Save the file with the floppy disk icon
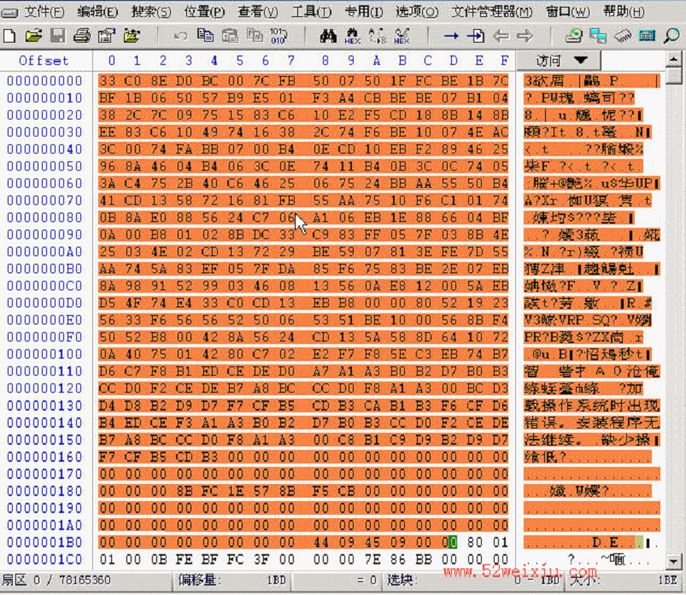The width and height of the screenshot is (686, 595). point(57,35)
